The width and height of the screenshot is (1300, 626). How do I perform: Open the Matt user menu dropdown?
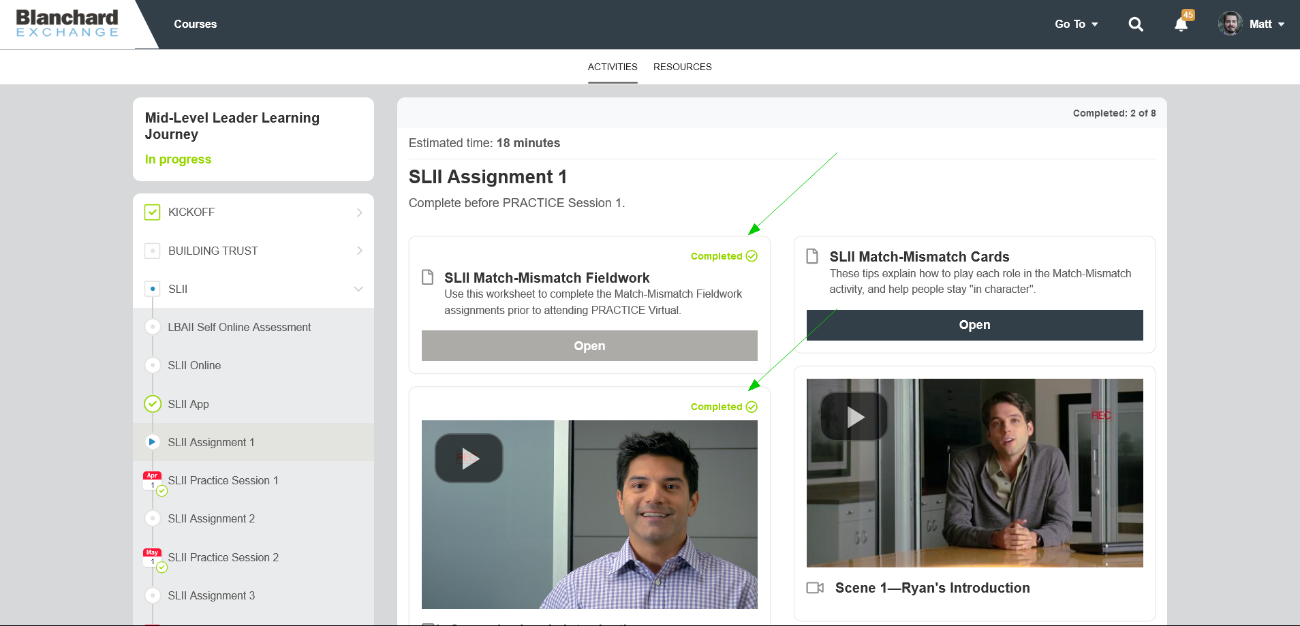(1267, 24)
